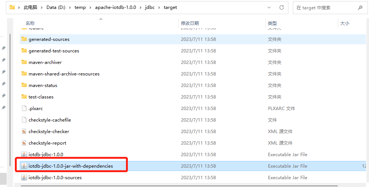The width and height of the screenshot is (369, 187).
Task: Click generated-sources folder icon
Action: coord(24,39)
